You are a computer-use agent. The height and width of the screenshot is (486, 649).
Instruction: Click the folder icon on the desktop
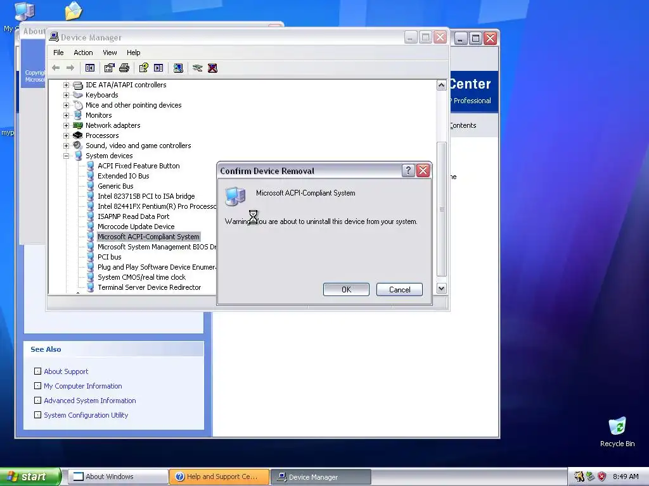(74, 11)
